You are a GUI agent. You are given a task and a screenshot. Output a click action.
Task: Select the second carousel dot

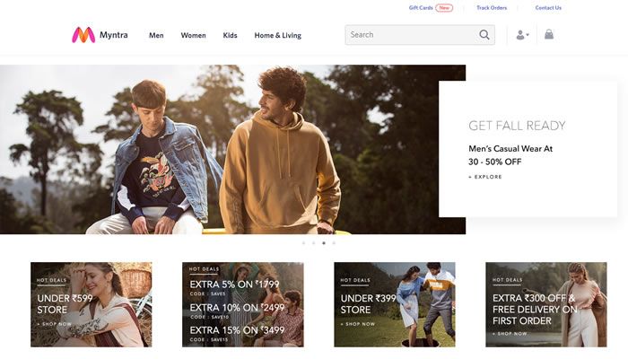pyautogui.click(x=313, y=243)
